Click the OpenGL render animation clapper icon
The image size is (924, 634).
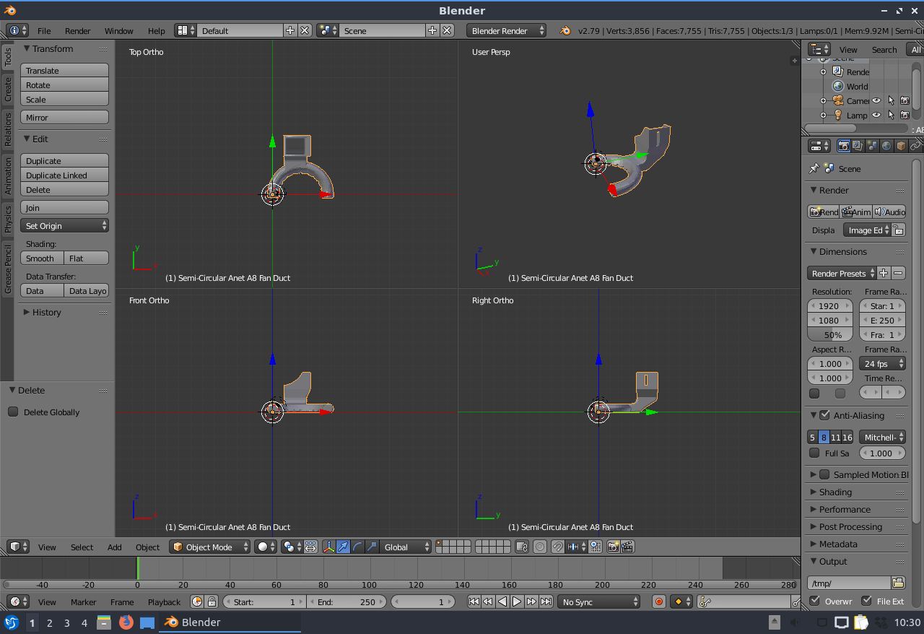(x=627, y=547)
